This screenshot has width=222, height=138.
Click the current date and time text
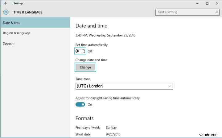pyautogui.click(x=105, y=35)
